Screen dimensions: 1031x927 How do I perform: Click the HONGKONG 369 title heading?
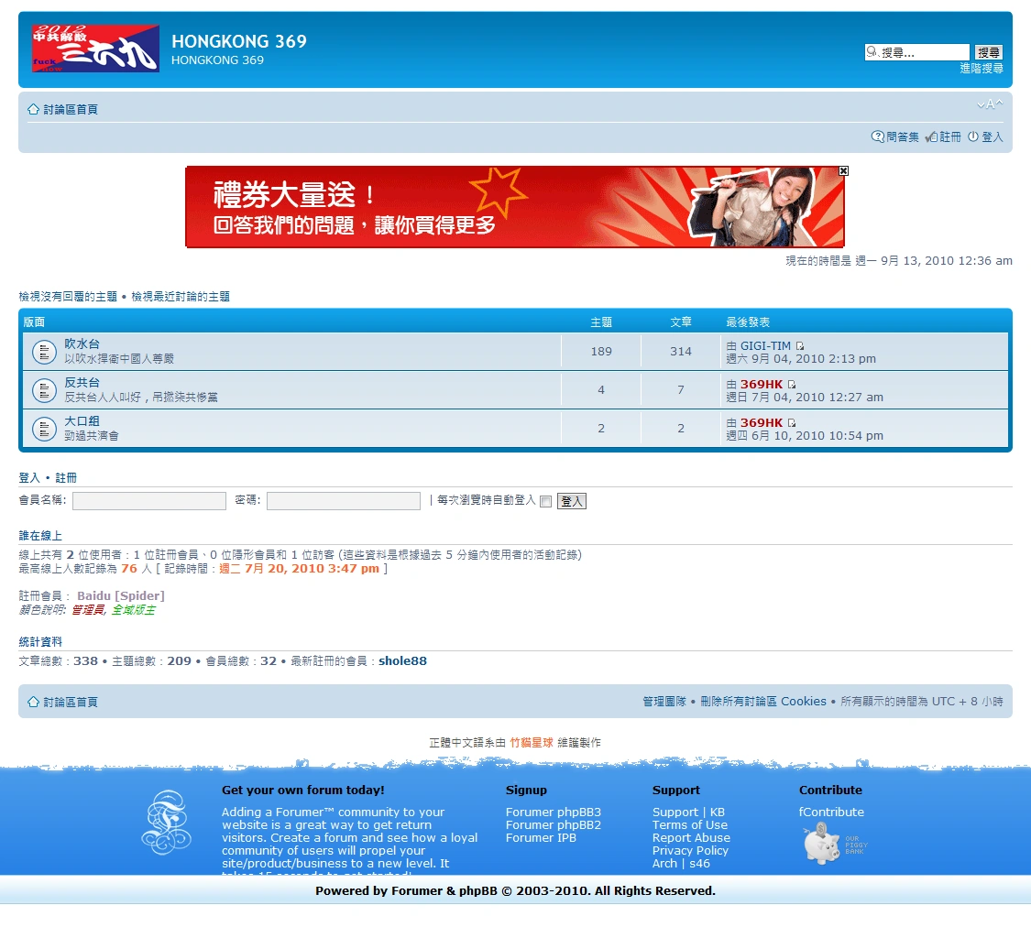[x=239, y=41]
